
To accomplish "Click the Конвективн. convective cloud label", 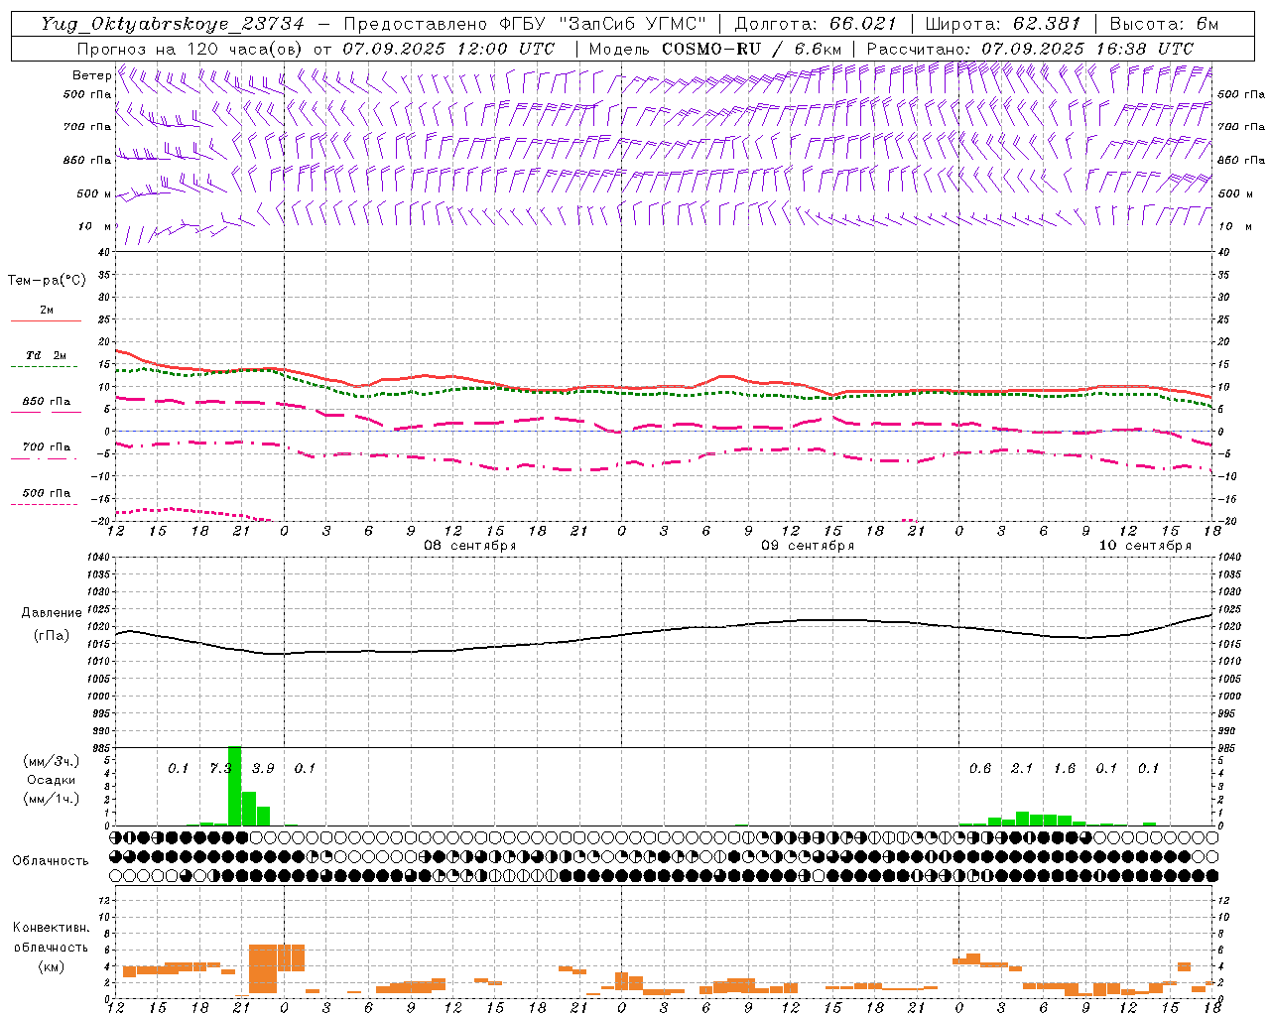I will click(x=51, y=928).
